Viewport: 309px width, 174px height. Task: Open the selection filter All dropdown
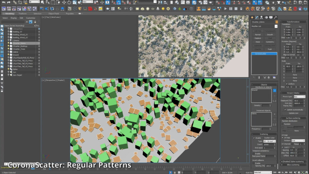click(34, 2)
